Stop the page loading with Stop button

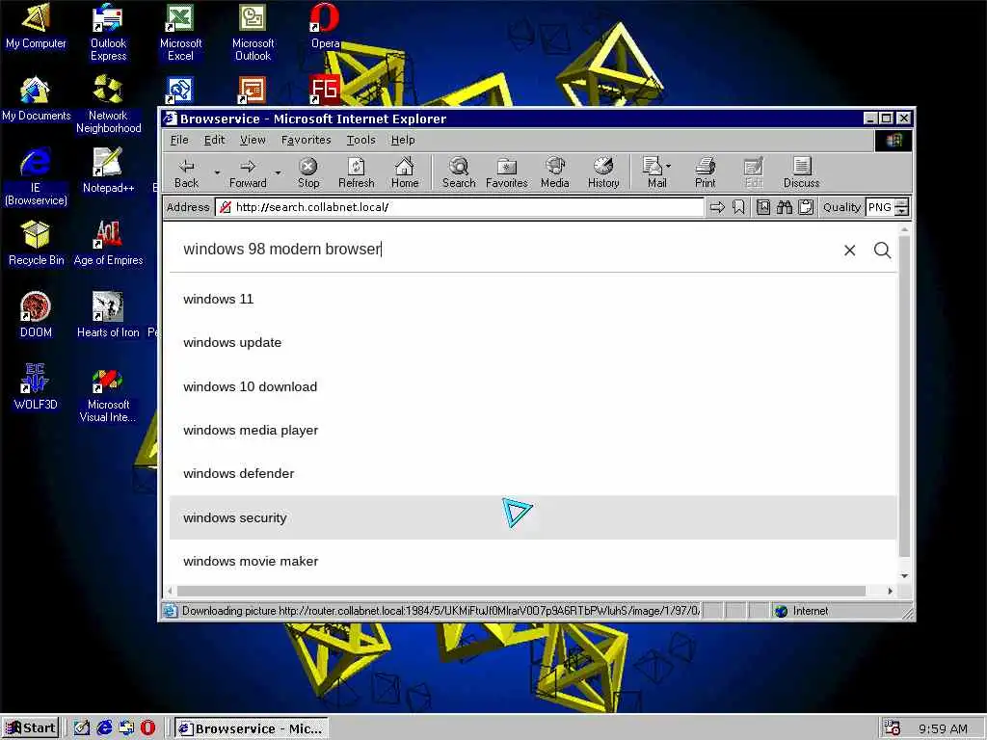coord(307,172)
